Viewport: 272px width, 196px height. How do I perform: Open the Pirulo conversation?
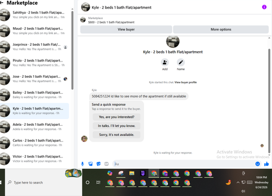[x=34, y=63]
